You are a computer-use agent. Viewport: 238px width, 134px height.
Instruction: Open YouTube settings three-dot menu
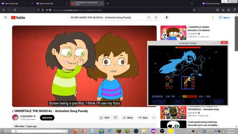pyautogui.click(x=213, y=17)
